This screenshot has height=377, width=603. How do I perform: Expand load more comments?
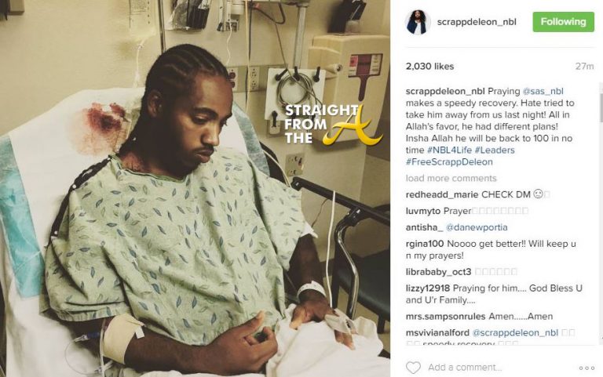[x=451, y=178]
